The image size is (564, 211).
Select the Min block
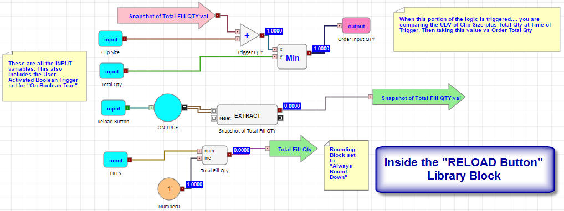point(292,56)
